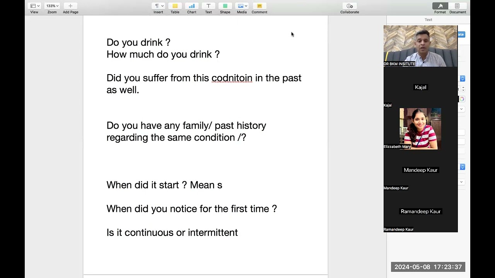The height and width of the screenshot is (278, 495).
Task: Open the Media image icon
Action: coord(241,6)
